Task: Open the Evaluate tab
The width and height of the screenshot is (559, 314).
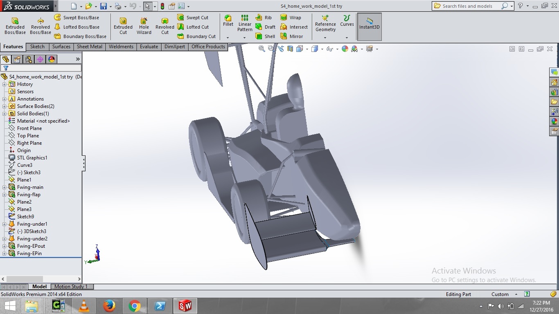Action: click(x=149, y=47)
